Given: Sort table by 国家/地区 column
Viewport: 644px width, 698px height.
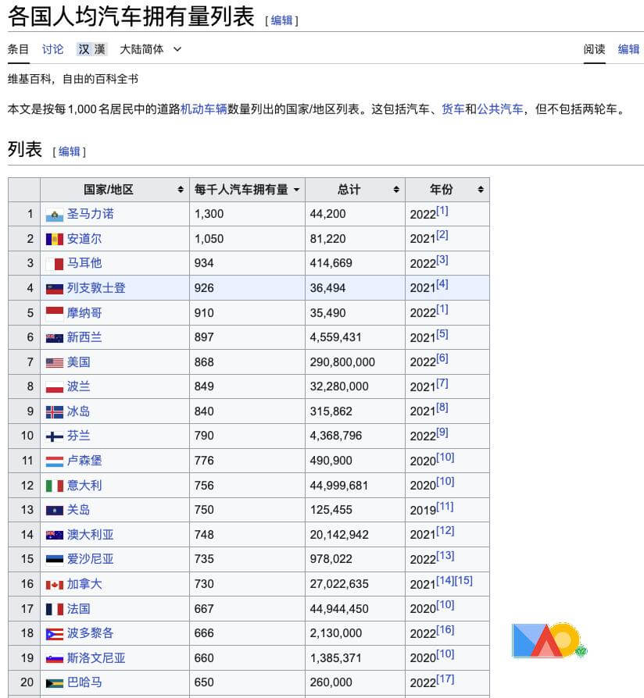Looking at the screenshot, I should point(114,190).
